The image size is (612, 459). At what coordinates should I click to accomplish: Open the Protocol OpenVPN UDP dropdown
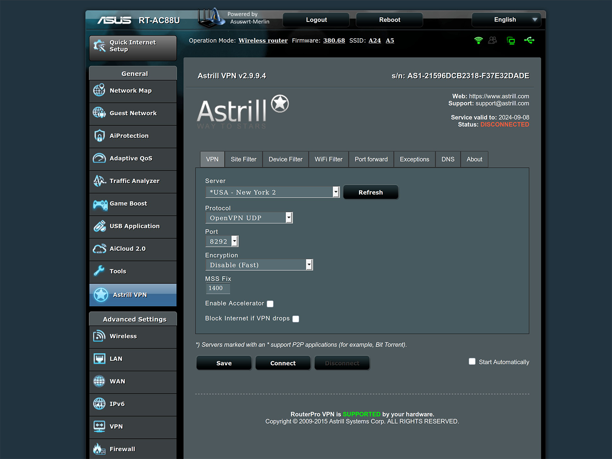click(x=249, y=218)
